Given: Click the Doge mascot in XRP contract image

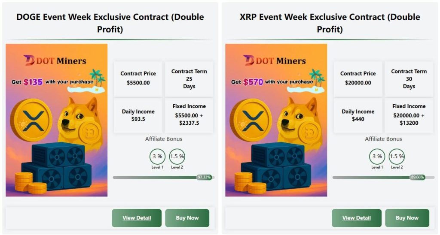Looking at the screenshot, I should click(300, 121).
